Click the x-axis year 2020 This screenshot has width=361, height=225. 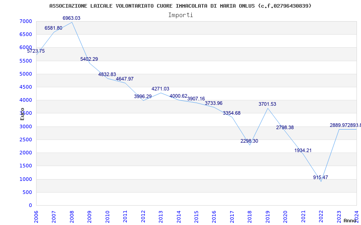(286, 216)
